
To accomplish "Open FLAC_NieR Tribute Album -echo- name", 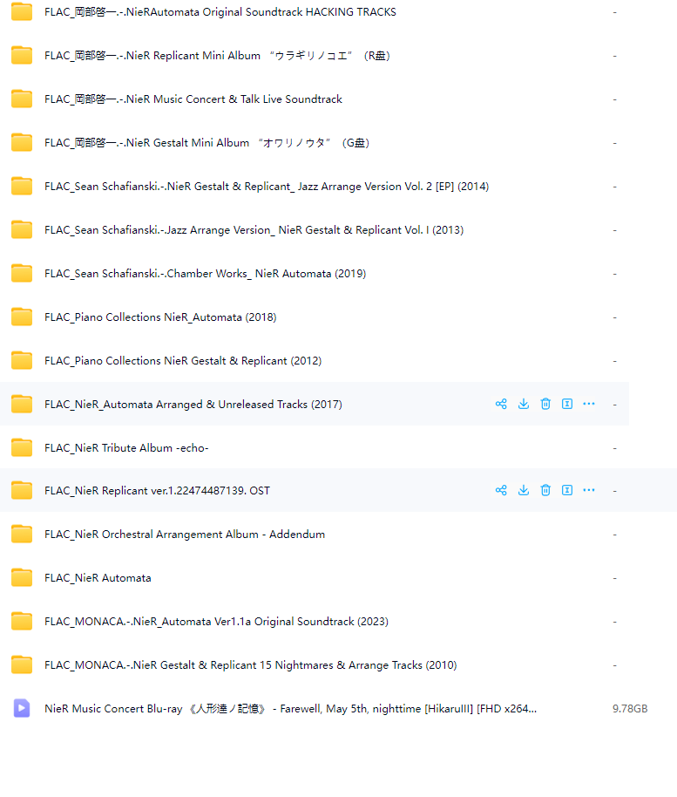I will pyautogui.click(x=126, y=448).
